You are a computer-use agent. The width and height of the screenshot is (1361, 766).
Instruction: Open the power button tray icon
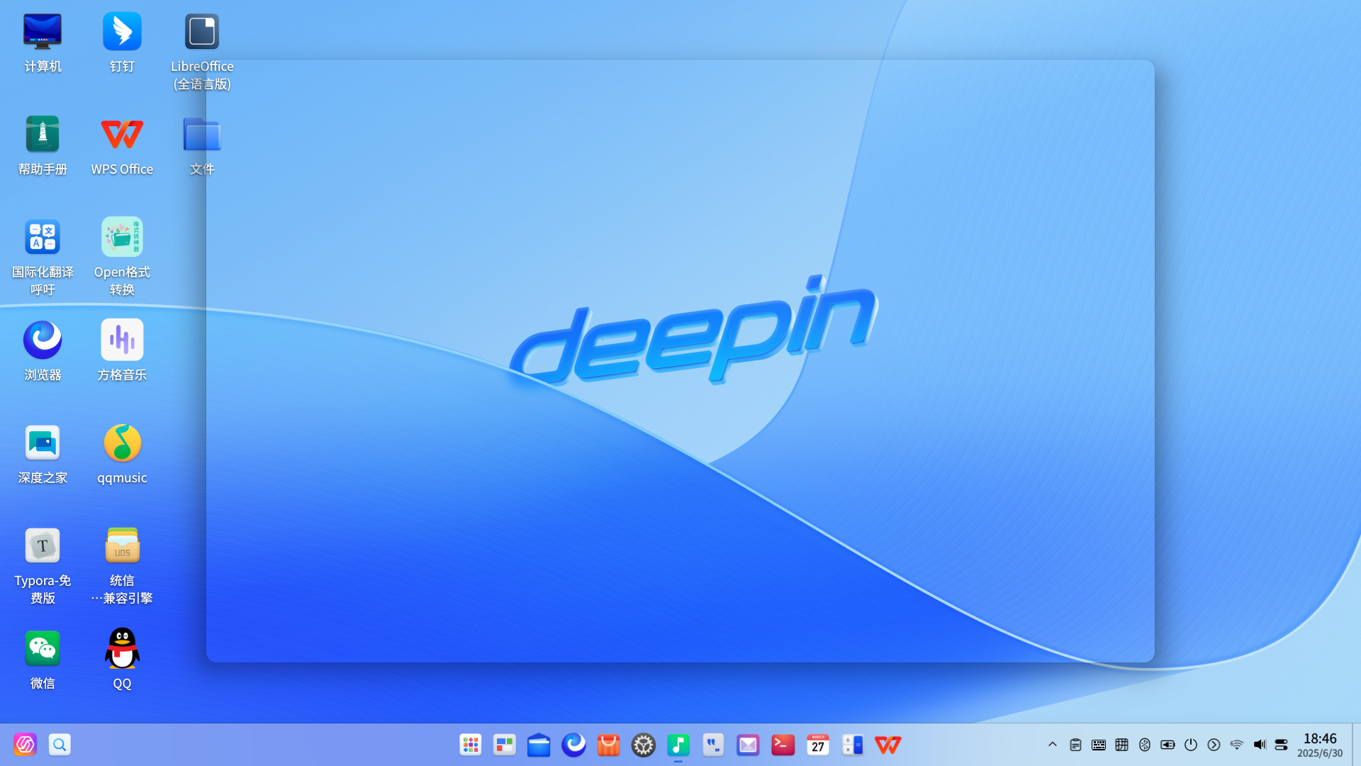click(1191, 745)
